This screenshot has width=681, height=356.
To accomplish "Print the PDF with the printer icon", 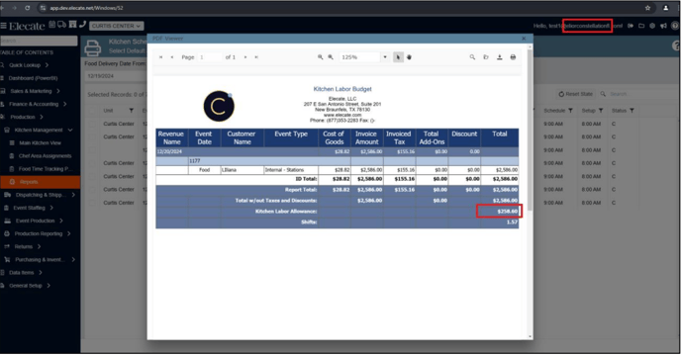I will pos(513,57).
